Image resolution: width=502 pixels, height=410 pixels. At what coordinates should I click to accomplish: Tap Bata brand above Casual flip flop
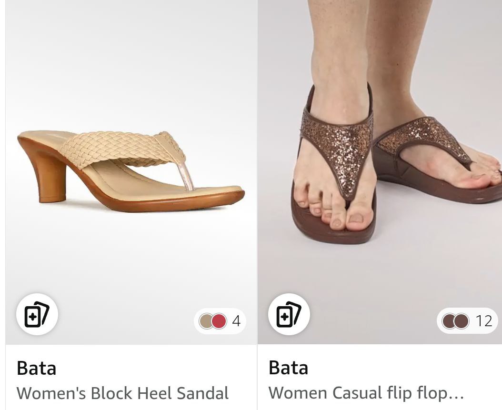(289, 368)
